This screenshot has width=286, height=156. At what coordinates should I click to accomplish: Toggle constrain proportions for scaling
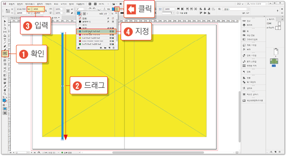68,11
